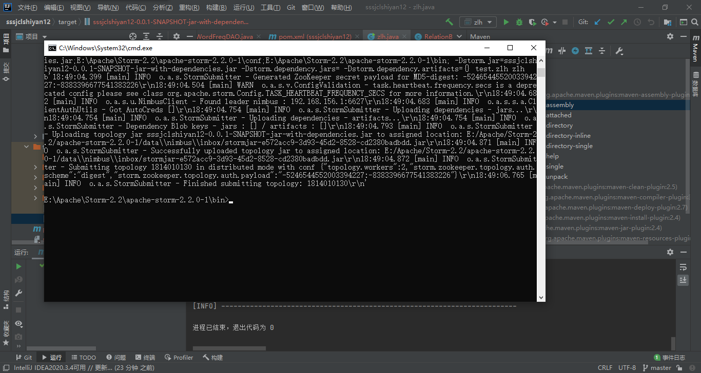The width and height of the screenshot is (701, 373).
Task: Open Maven settings wrench icon
Action: tap(619, 51)
